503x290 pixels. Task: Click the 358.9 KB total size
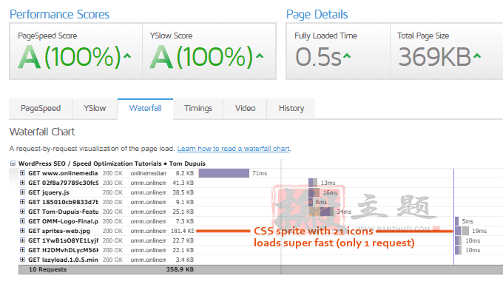pyautogui.click(x=180, y=269)
